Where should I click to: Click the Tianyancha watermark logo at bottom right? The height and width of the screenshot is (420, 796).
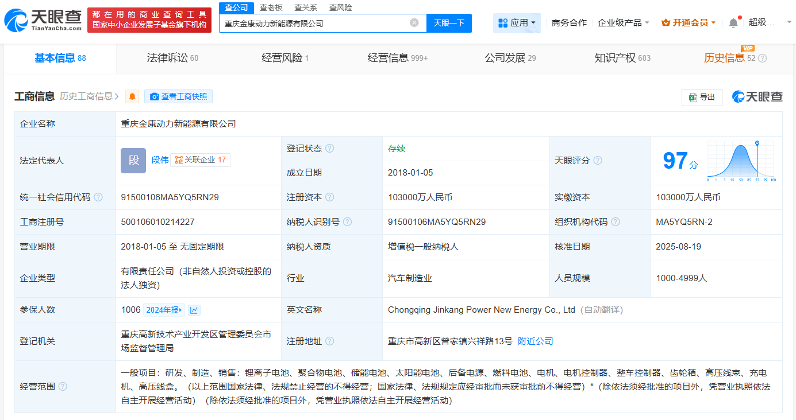tap(756, 97)
